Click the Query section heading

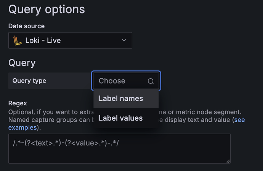coord(22,63)
